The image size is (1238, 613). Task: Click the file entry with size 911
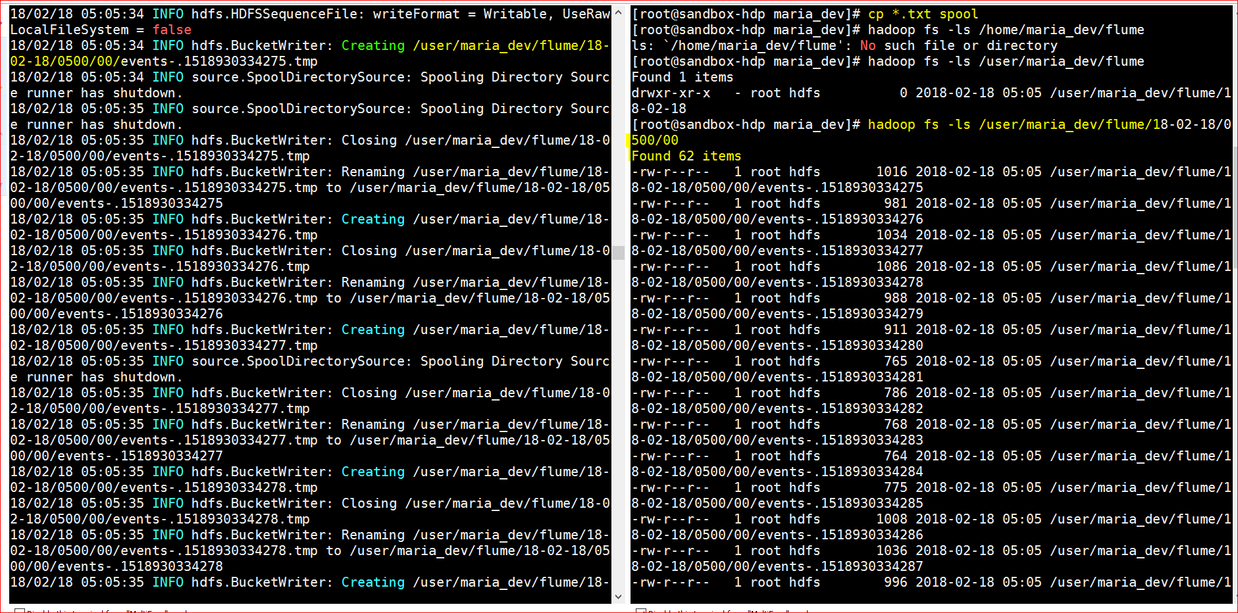click(931, 337)
